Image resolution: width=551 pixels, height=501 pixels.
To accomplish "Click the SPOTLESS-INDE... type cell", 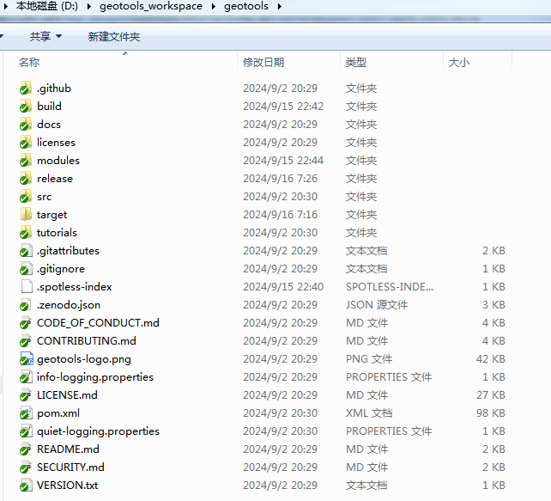I will point(390,286).
